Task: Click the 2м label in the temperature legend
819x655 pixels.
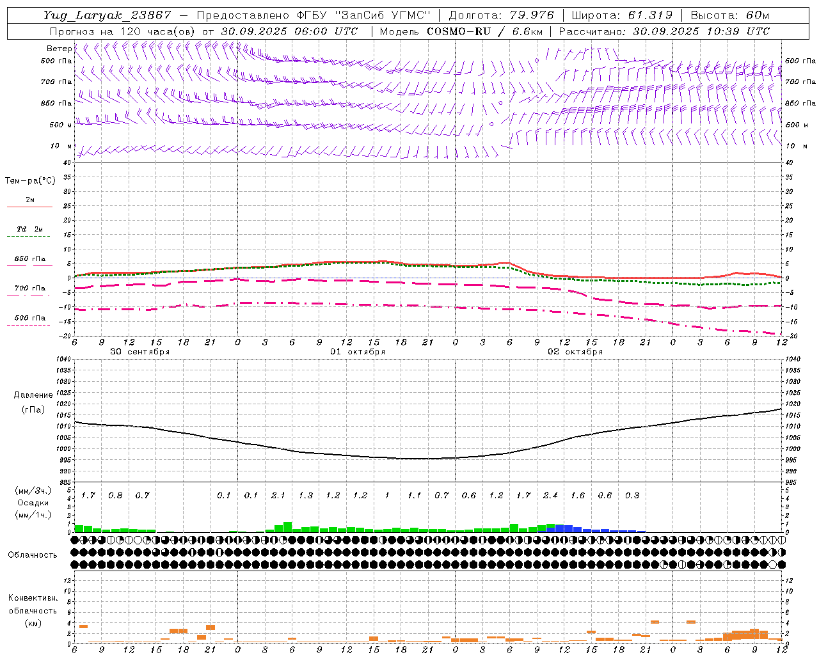Action: 30,200
